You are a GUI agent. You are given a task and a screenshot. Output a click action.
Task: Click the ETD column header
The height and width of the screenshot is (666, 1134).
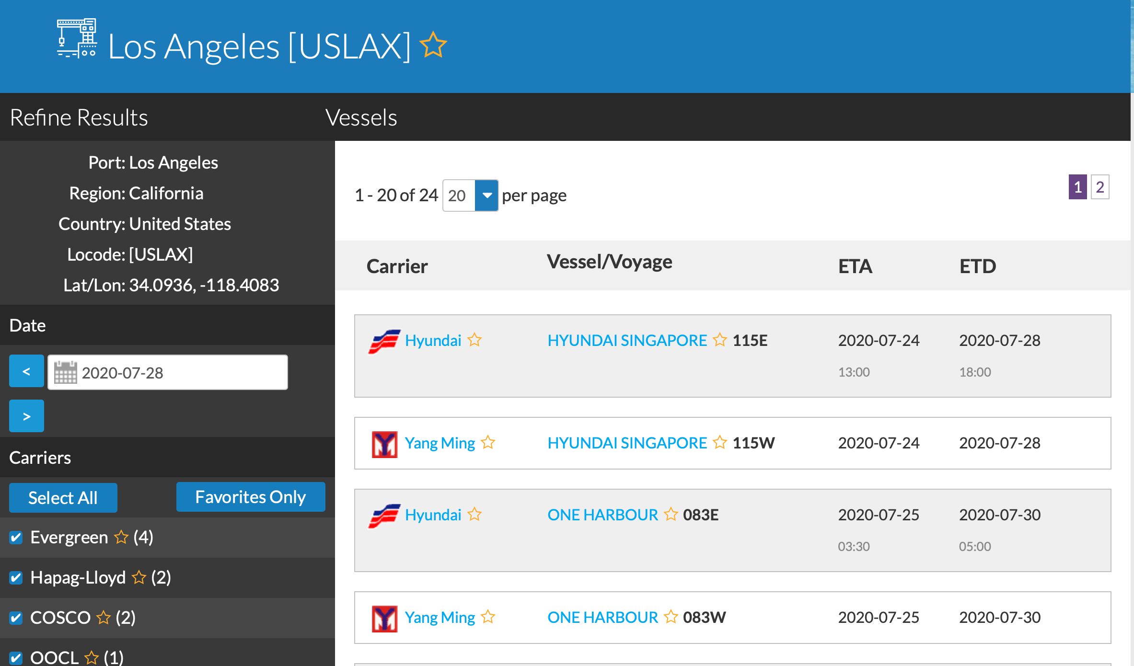pyautogui.click(x=978, y=266)
